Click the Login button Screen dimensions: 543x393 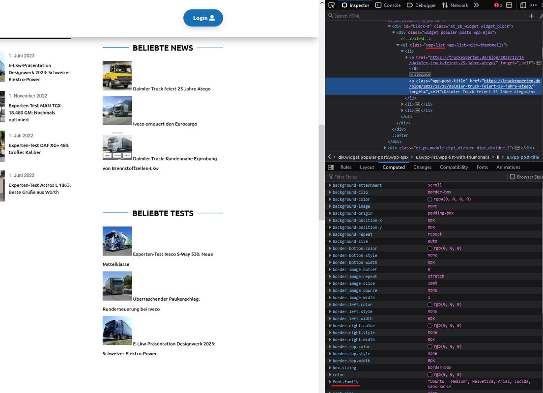pos(203,18)
